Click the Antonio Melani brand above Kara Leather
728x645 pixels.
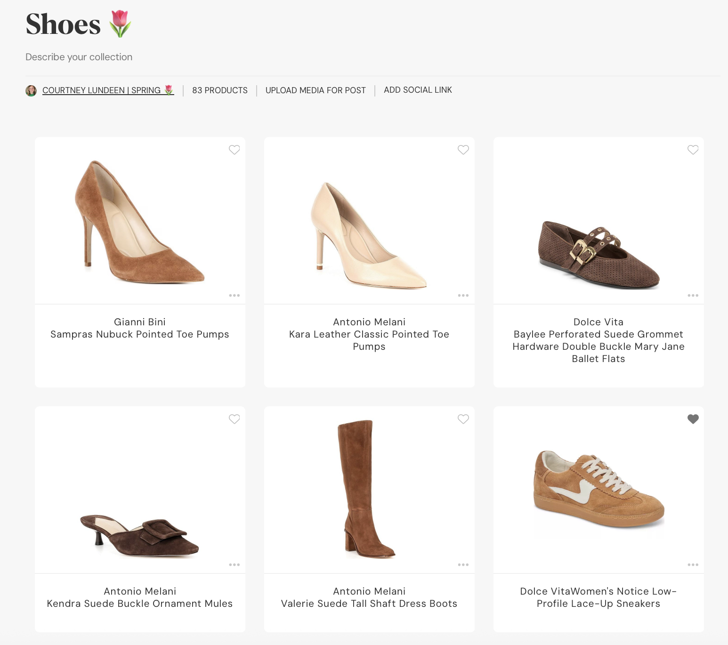pos(369,322)
